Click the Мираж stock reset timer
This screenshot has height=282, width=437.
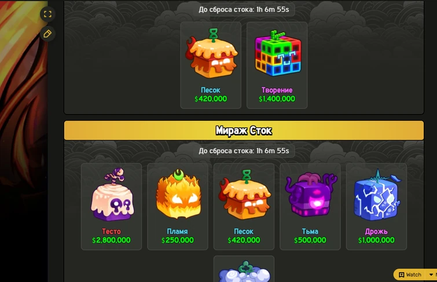coord(244,151)
